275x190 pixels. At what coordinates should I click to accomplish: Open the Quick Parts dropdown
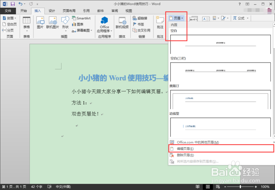216,18
